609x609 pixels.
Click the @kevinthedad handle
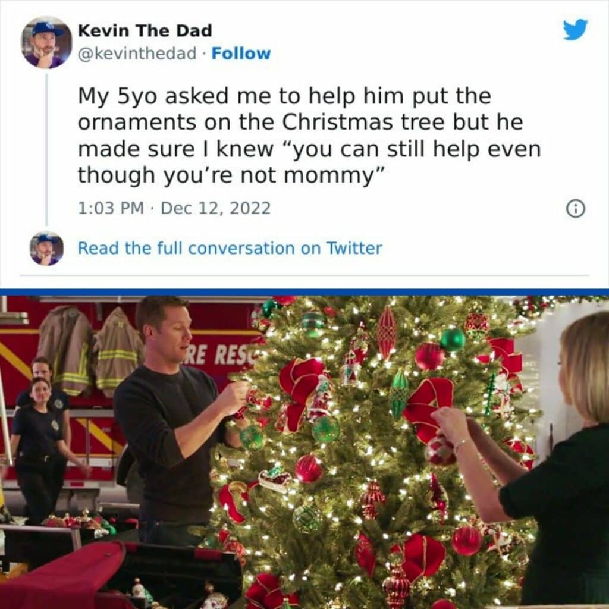click(x=137, y=54)
